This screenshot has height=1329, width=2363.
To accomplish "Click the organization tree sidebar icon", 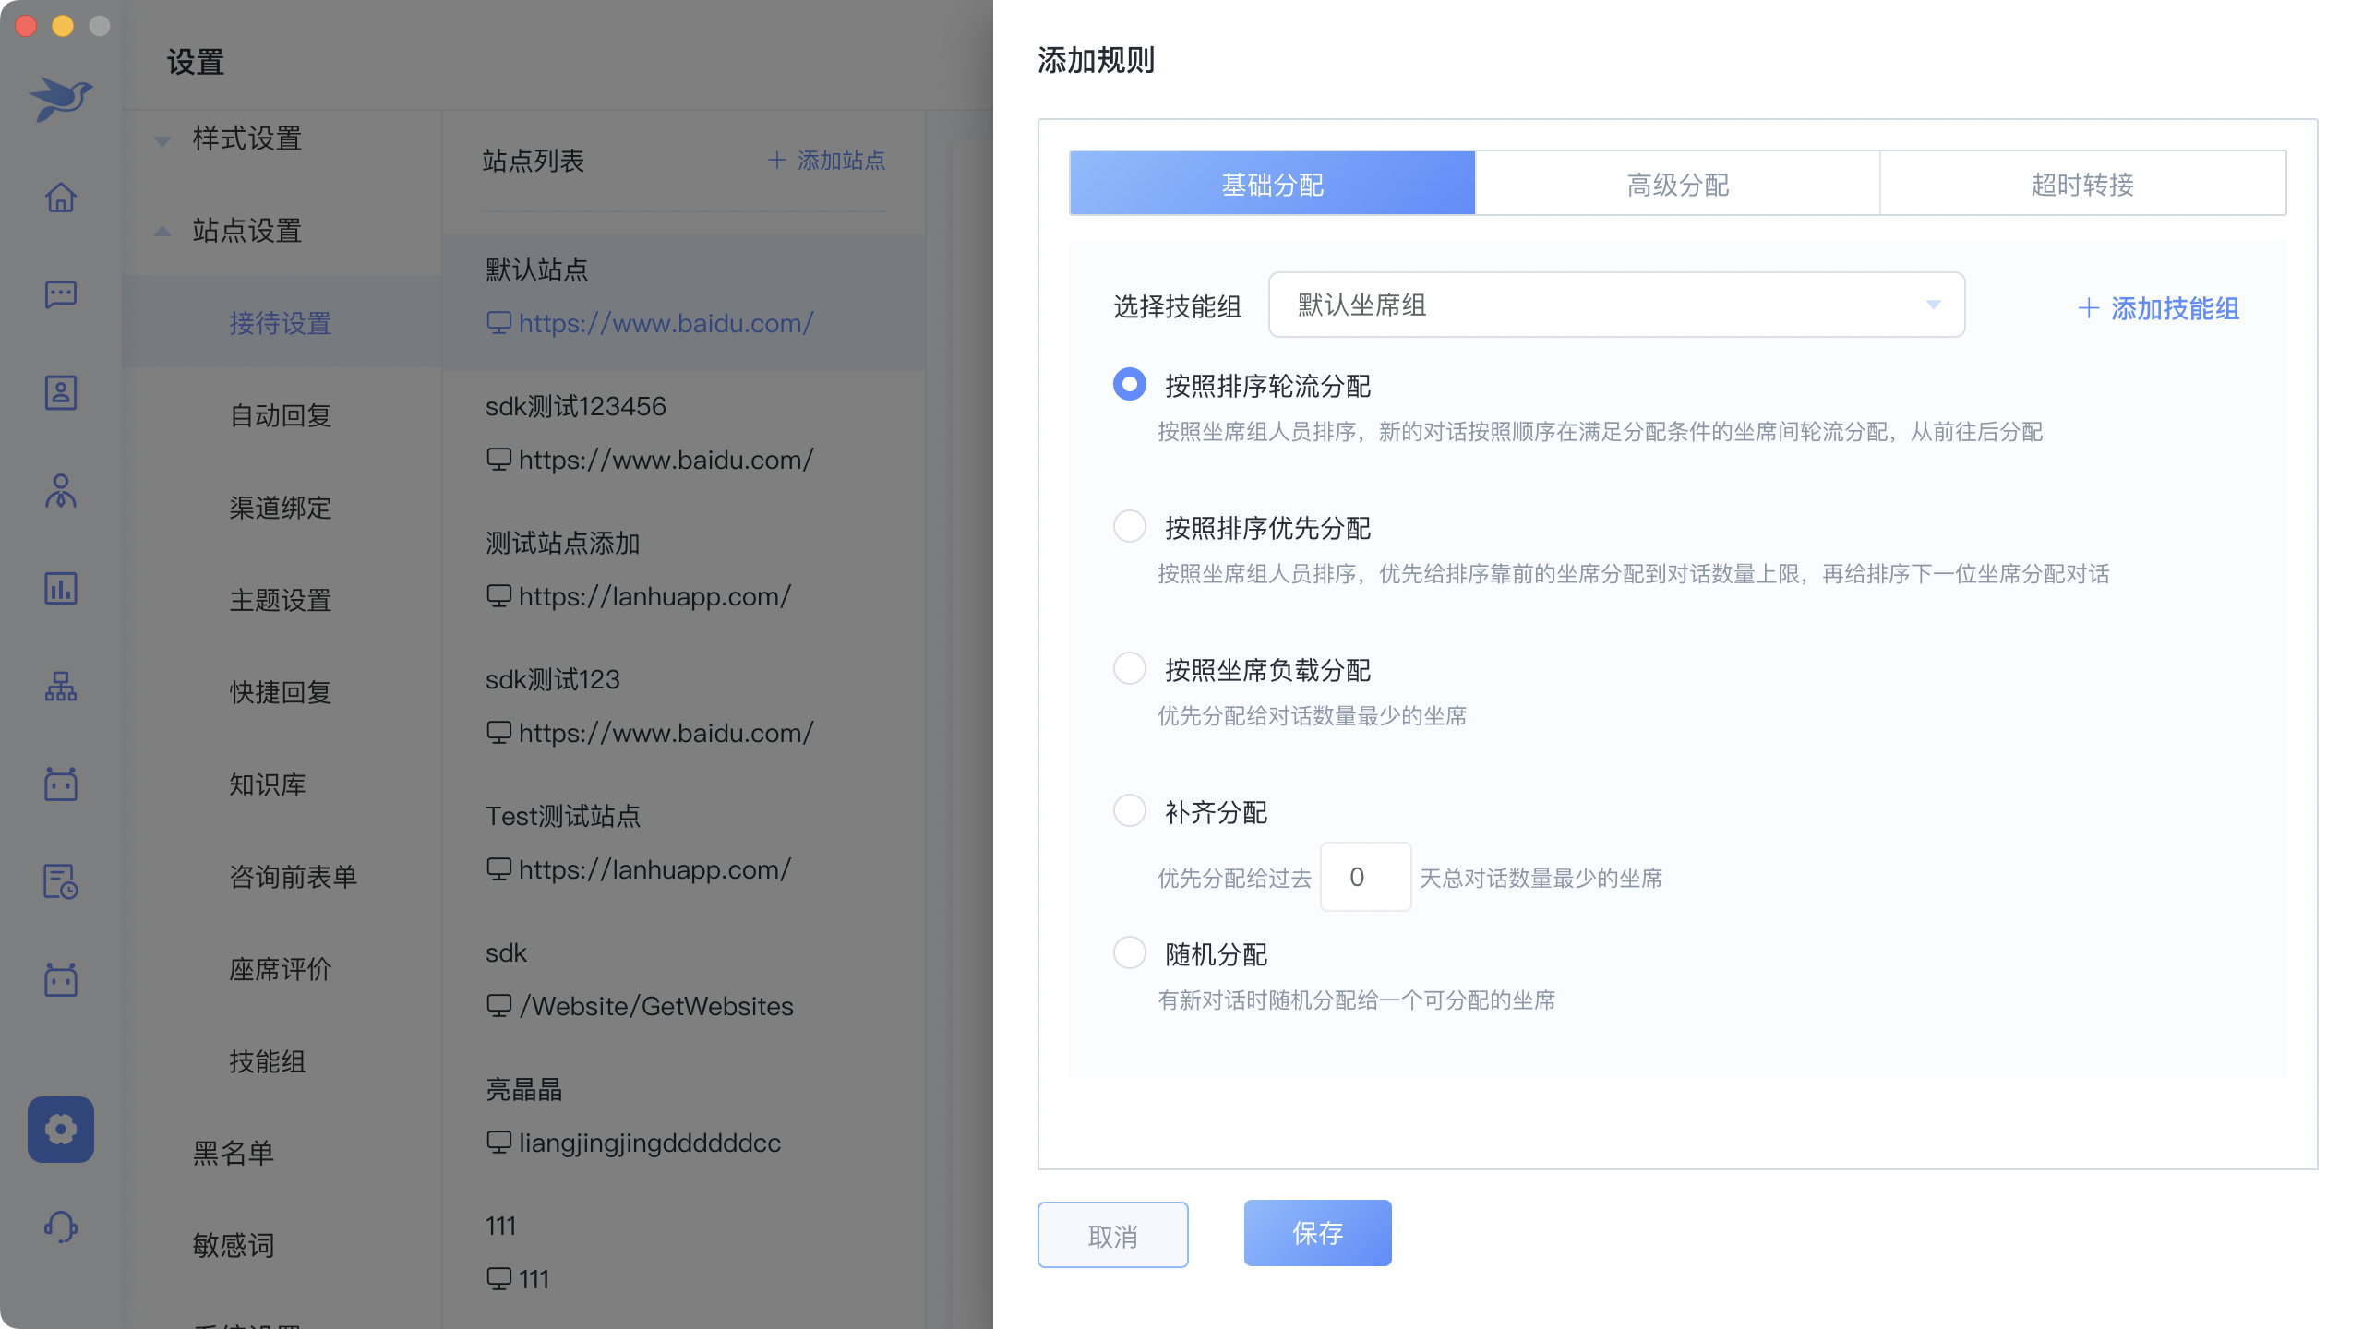I will pyautogui.click(x=61, y=686).
